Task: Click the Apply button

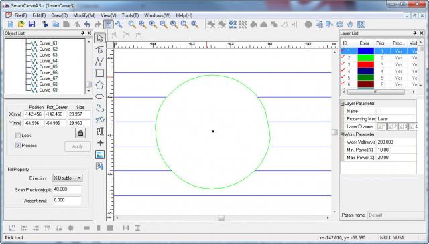Action: pyautogui.click(x=78, y=146)
